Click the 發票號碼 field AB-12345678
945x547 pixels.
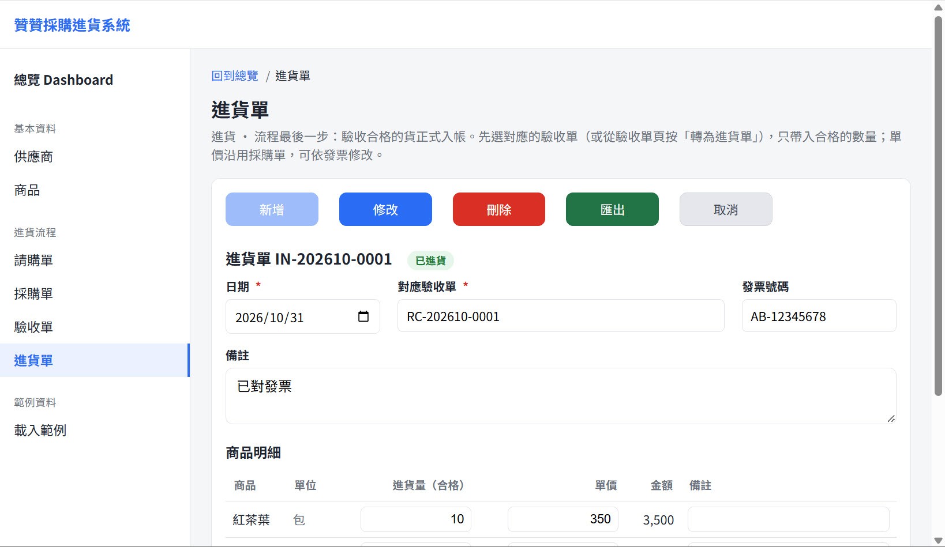[819, 316]
